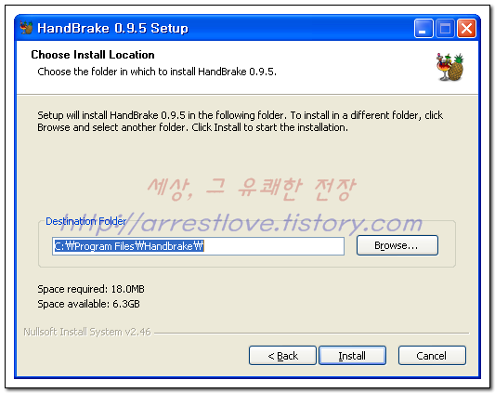Click the disabled maximize button
Viewport: 495px width, 393px height.
point(445,29)
